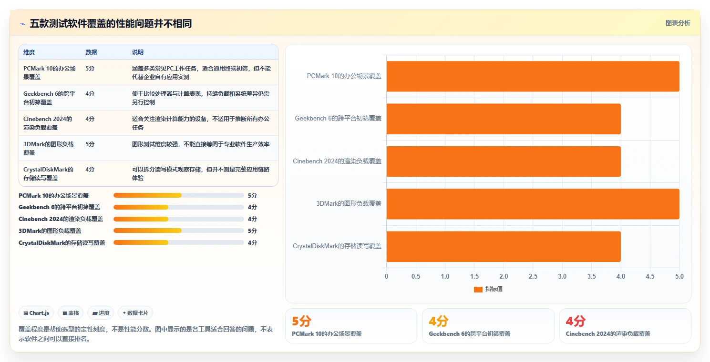Click the PCMark 10 bar in chart
Image resolution: width=710 pixels, height=362 pixels.
[x=533, y=76]
